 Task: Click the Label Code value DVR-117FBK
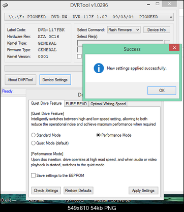tap(51, 30)
